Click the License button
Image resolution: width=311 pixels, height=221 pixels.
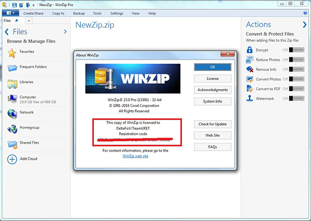pos(213,79)
